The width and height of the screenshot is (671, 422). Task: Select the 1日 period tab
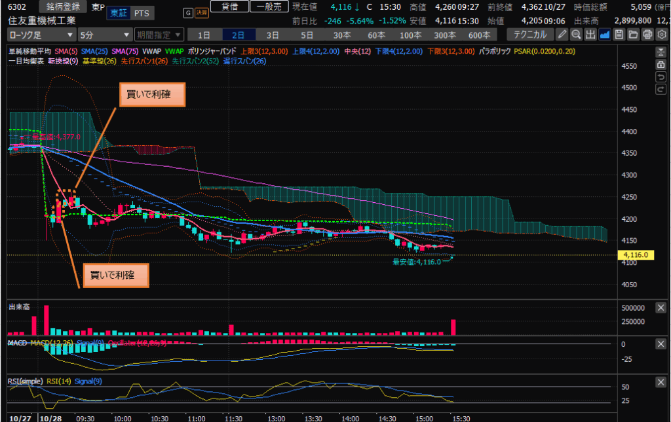pos(204,35)
